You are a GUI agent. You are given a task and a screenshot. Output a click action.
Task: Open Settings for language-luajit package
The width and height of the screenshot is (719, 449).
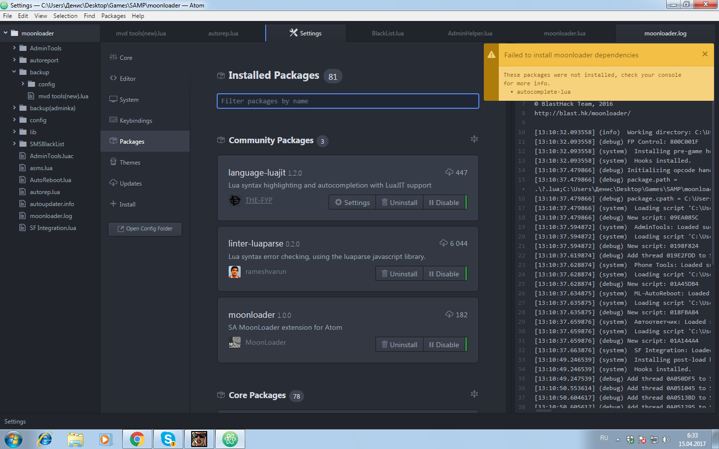[x=353, y=203]
